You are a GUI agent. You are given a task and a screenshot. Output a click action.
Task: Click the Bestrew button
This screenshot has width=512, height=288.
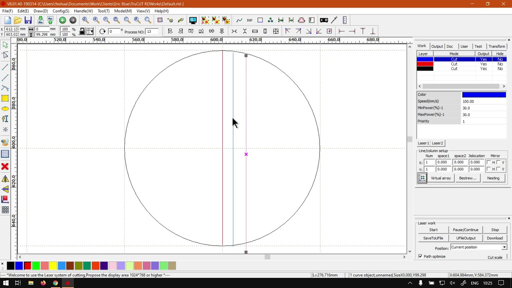click(x=468, y=178)
